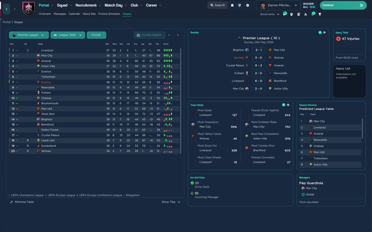Select the Stages tab
372x232 pixels.
pyautogui.click(x=127, y=14)
